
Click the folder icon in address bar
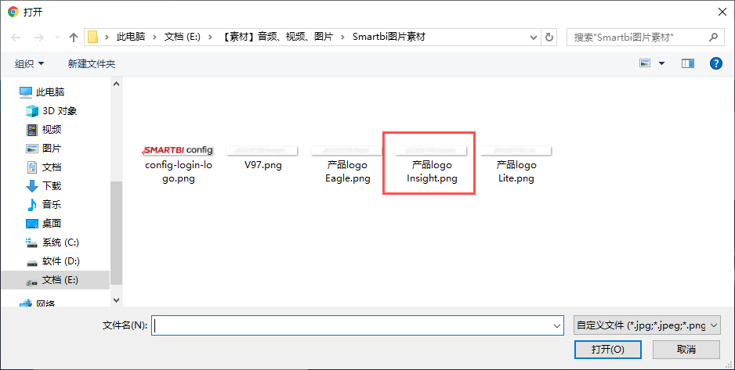click(x=92, y=37)
